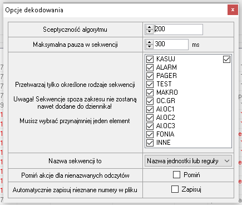This screenshot has height=205, width=242.
Task: Toggle the OC.GR checkbox
Action: coord(150,101)
